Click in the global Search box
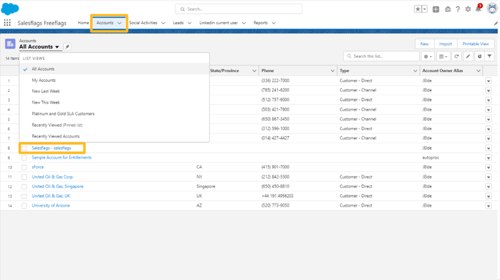This screenshot has height=280, width=500. tap(239, 9)
